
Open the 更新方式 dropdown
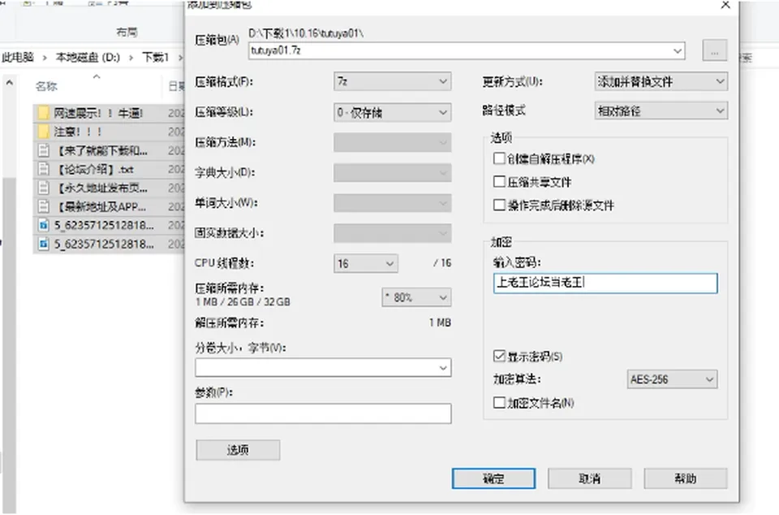[661, 81]
